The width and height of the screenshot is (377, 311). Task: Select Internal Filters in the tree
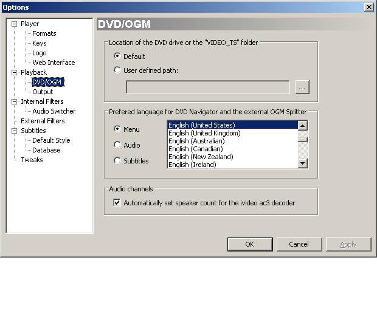point(42,101)
